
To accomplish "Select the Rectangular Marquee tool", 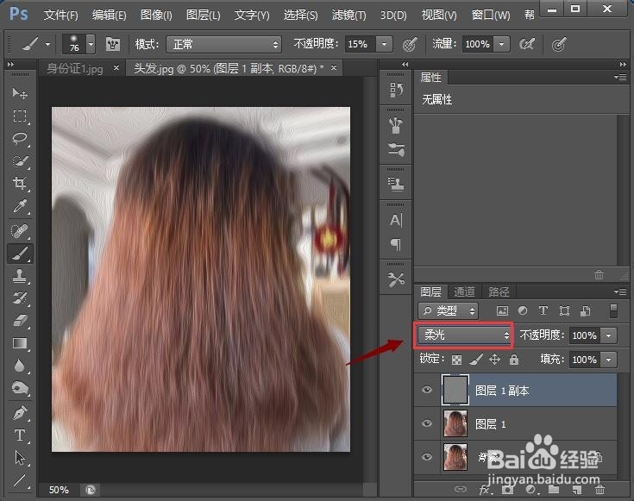I will pos(19,116).
